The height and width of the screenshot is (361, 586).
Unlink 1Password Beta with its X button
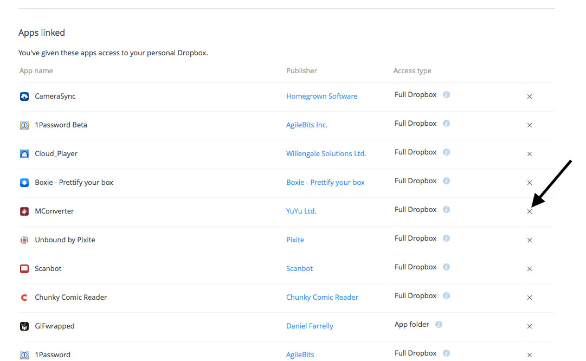tap(530, 125)
